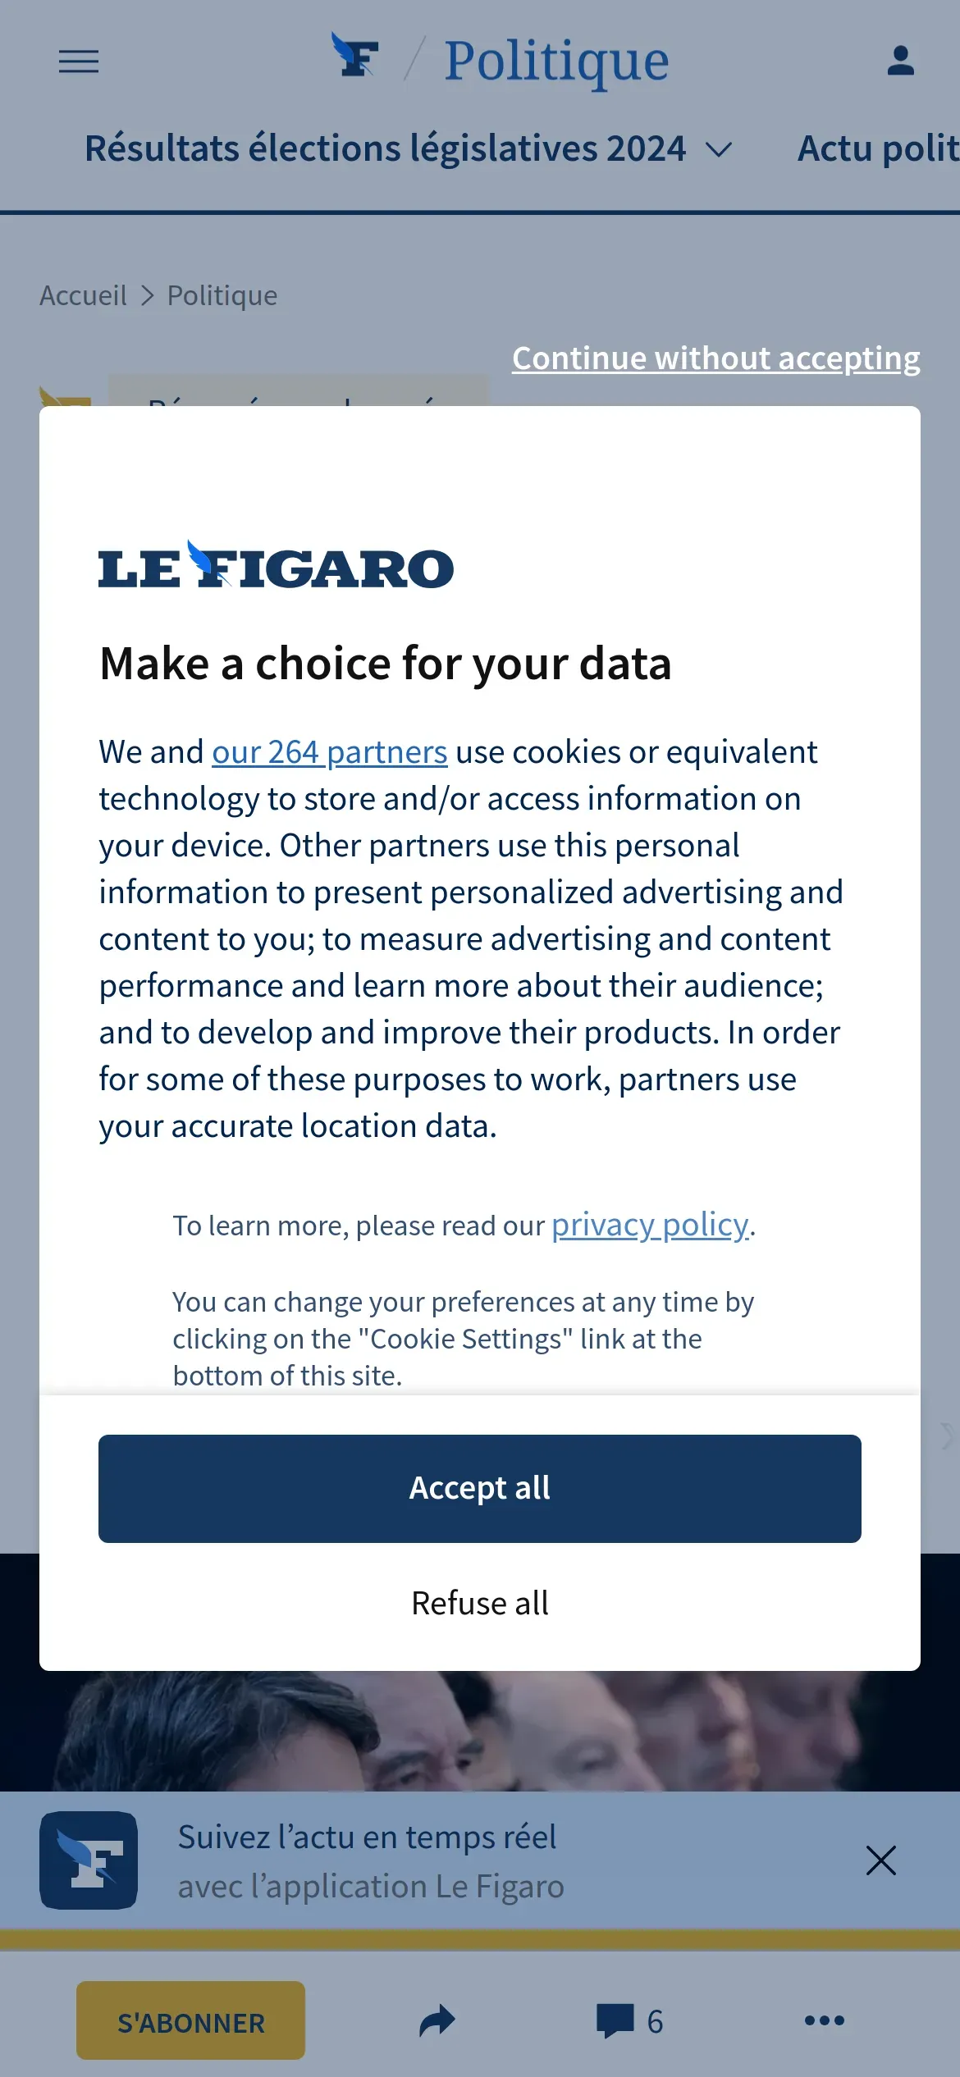This screenshot has width=960, height=2077.
Task: Go to Politique section title
Action: pos(556,61)
